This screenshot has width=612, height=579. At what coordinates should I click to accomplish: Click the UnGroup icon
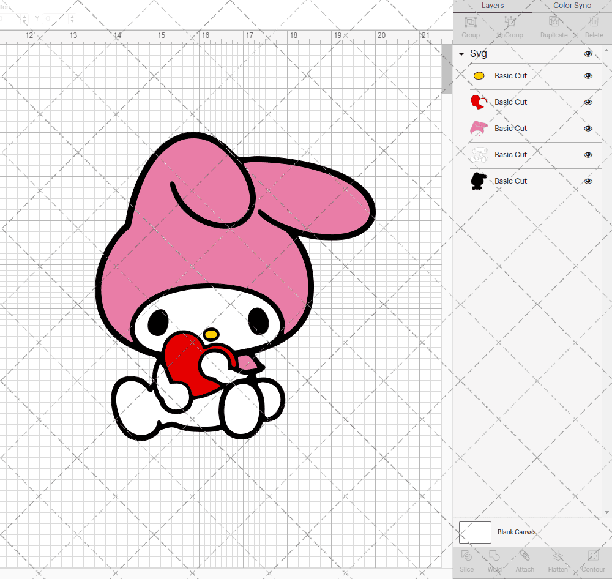(x=510, y=22)
